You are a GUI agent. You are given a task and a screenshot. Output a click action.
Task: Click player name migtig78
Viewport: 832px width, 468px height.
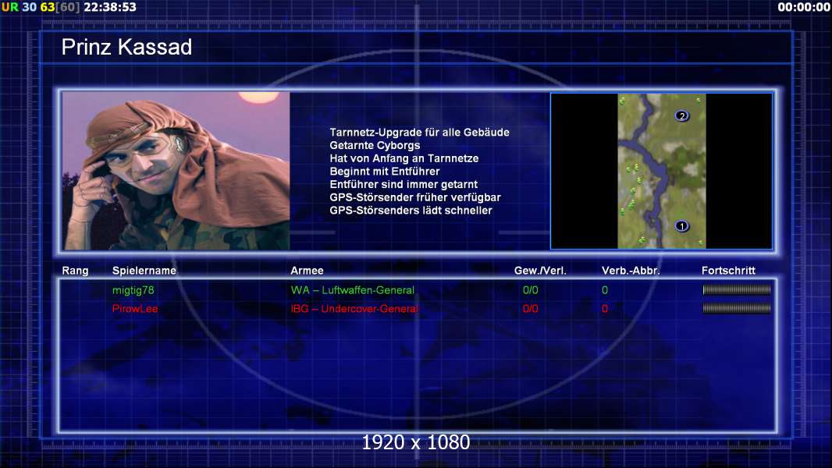133,290
